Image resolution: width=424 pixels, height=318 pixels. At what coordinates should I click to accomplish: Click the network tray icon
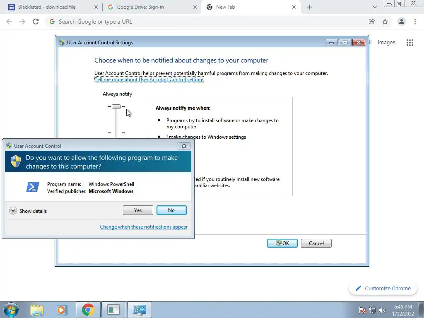pyautogui.click(x=372, y=310)
